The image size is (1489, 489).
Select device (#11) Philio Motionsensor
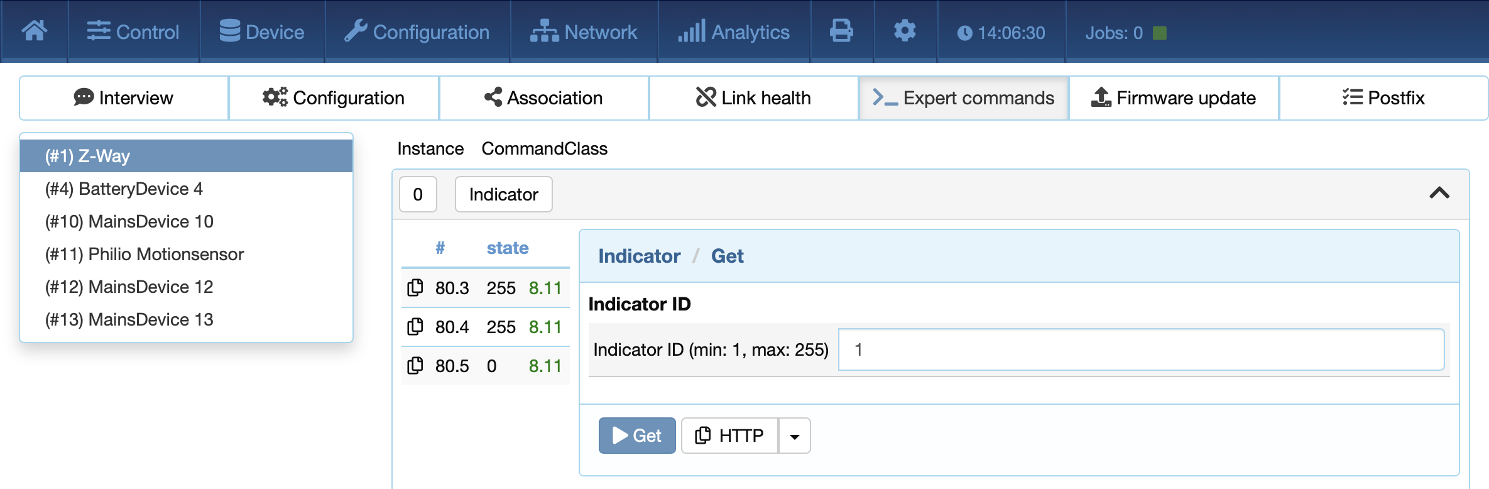186,254
